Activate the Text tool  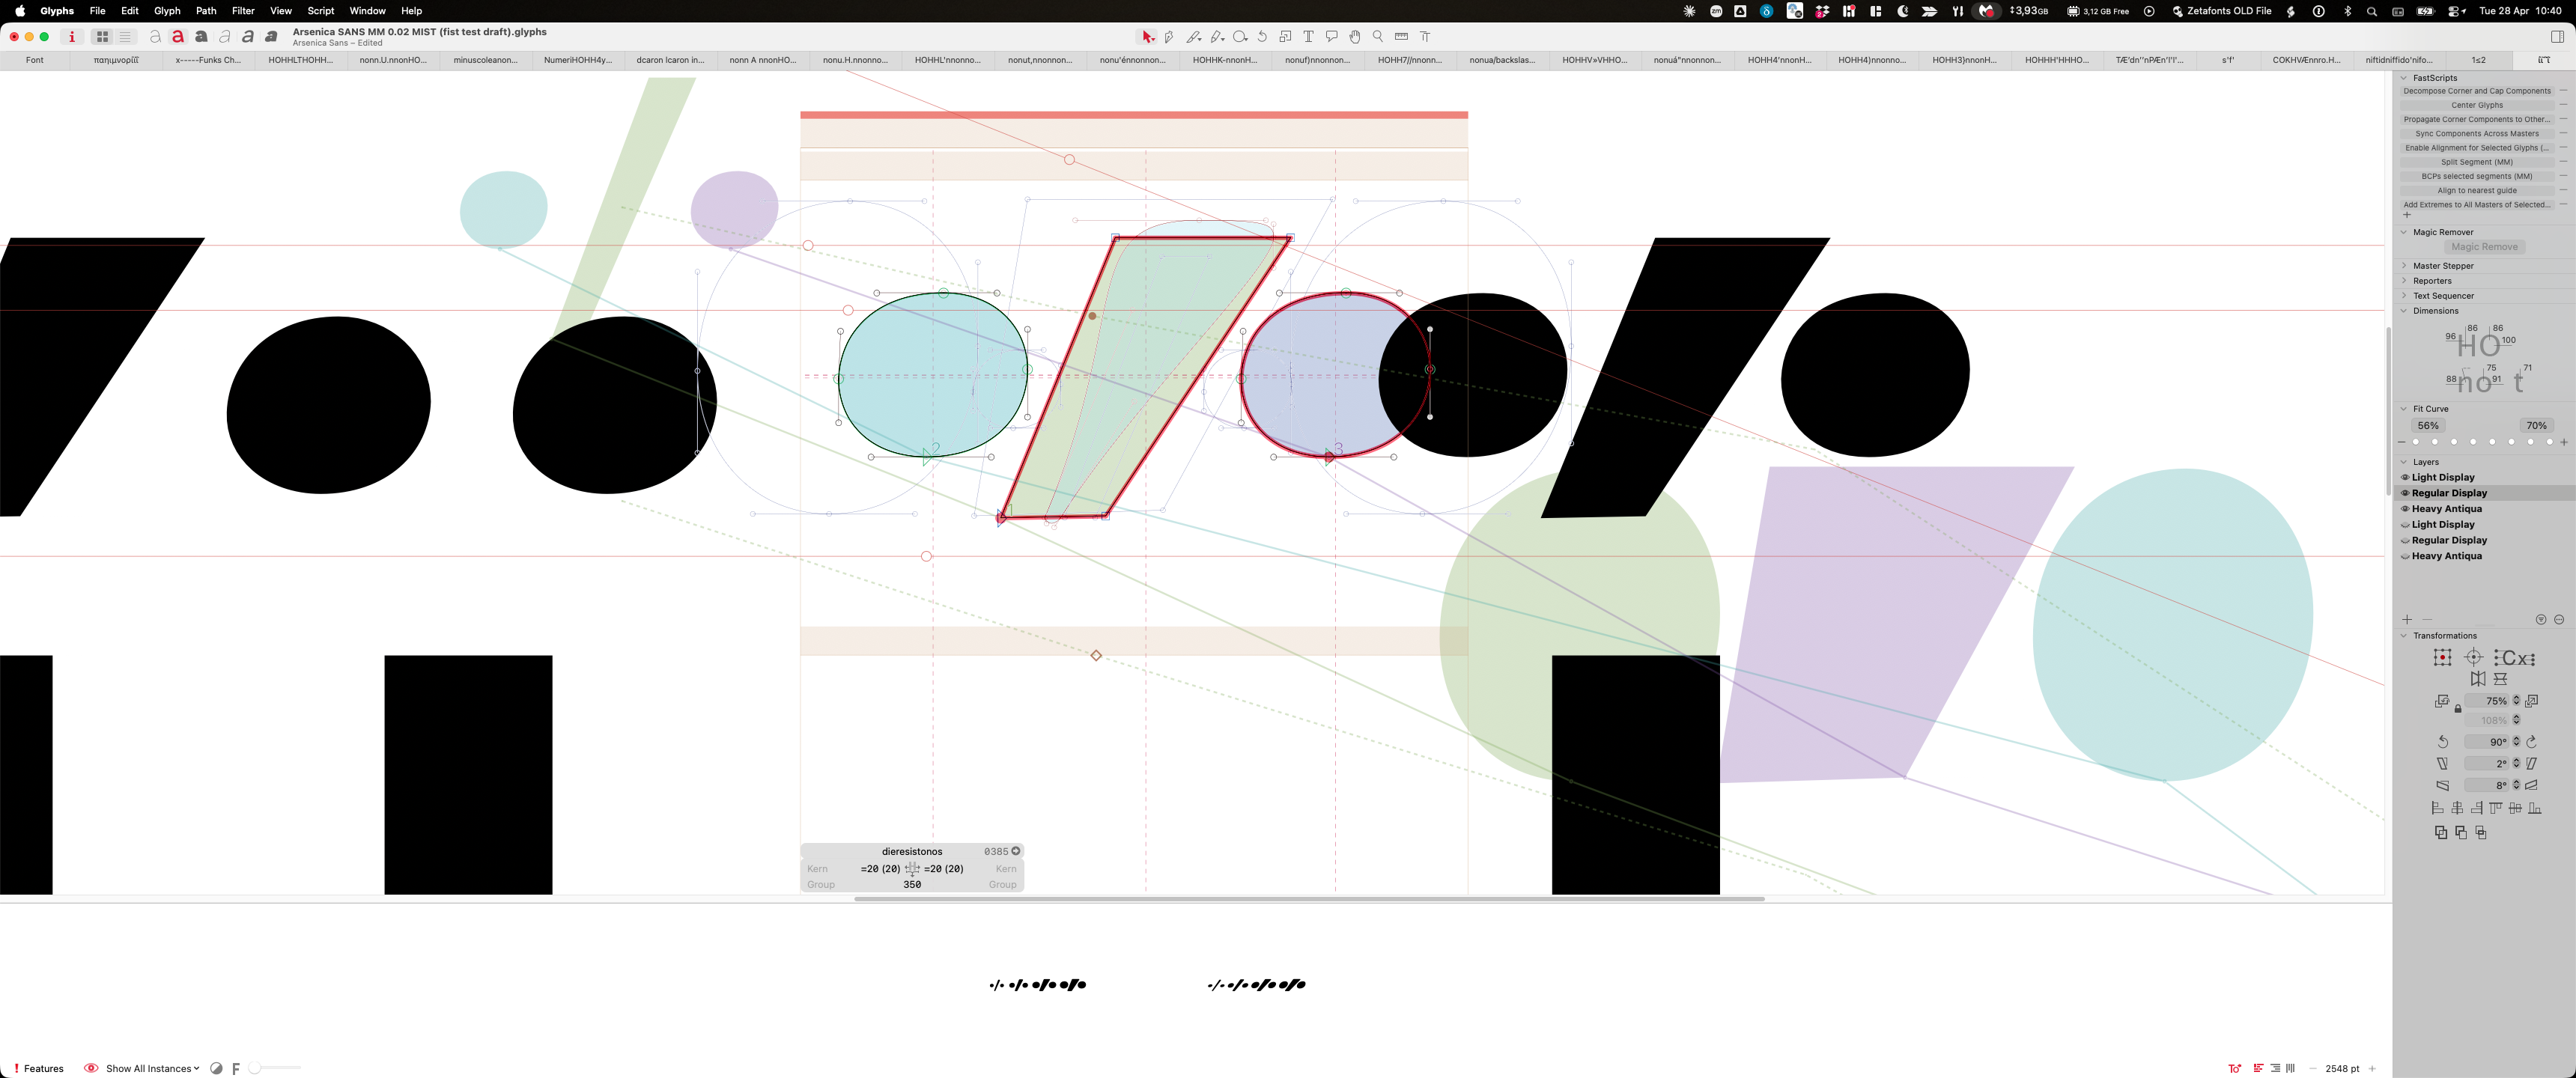click(x=1308, y=37)
